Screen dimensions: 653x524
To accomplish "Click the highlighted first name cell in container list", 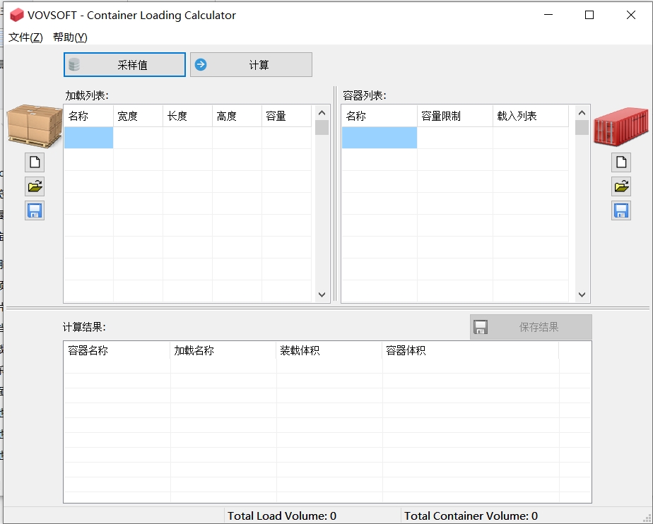I will (x=380, y=138).
